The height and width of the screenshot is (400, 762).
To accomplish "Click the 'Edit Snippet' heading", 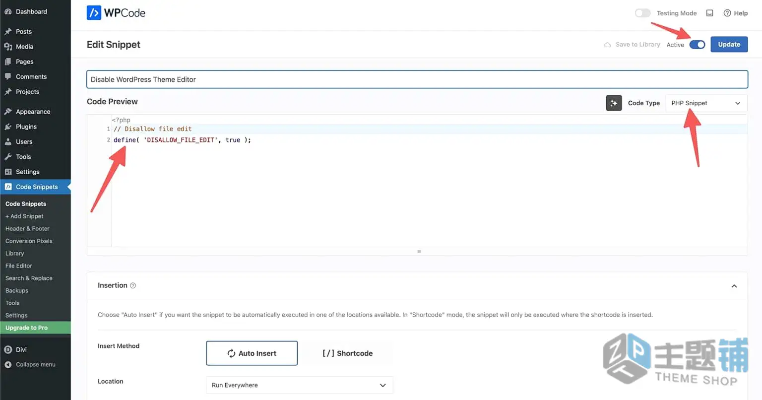I will (x=114, y=45).
